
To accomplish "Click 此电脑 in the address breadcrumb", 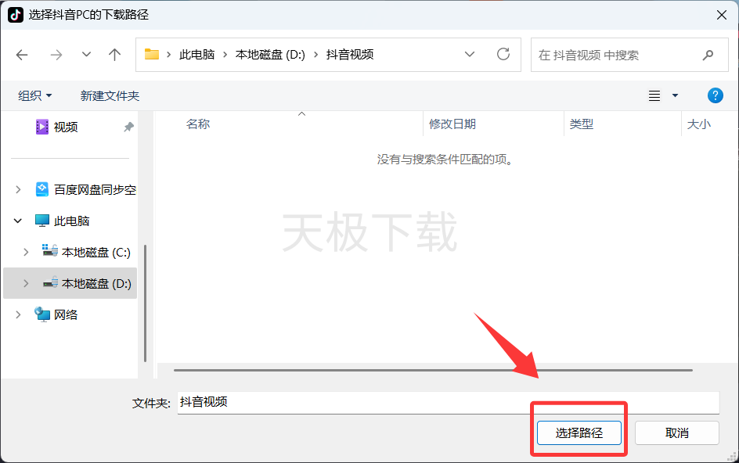I will [197, 55].
